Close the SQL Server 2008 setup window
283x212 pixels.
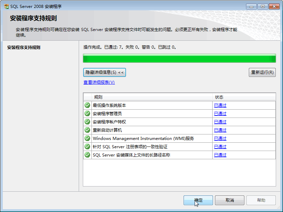(274, 7)
